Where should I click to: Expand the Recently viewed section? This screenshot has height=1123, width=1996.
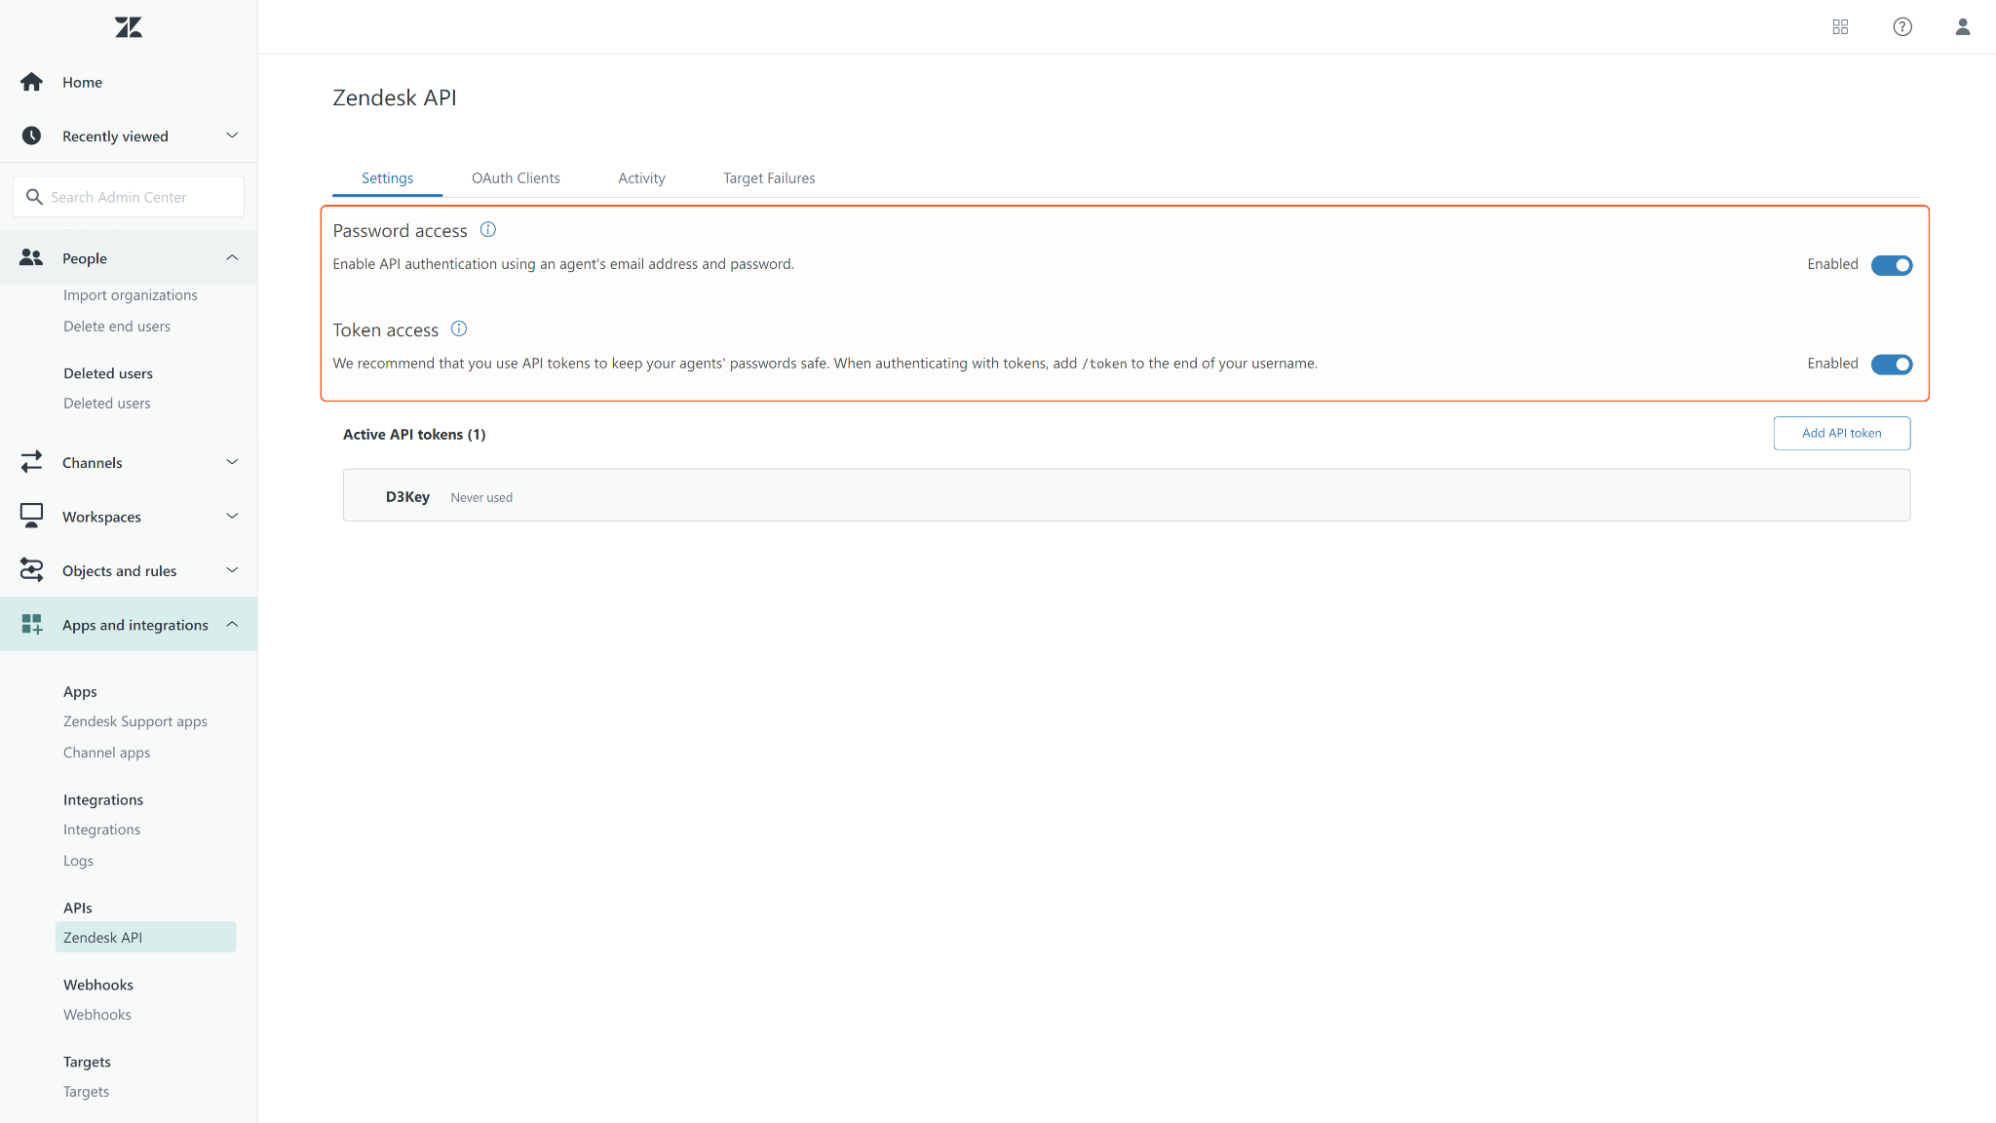(232, 136)
